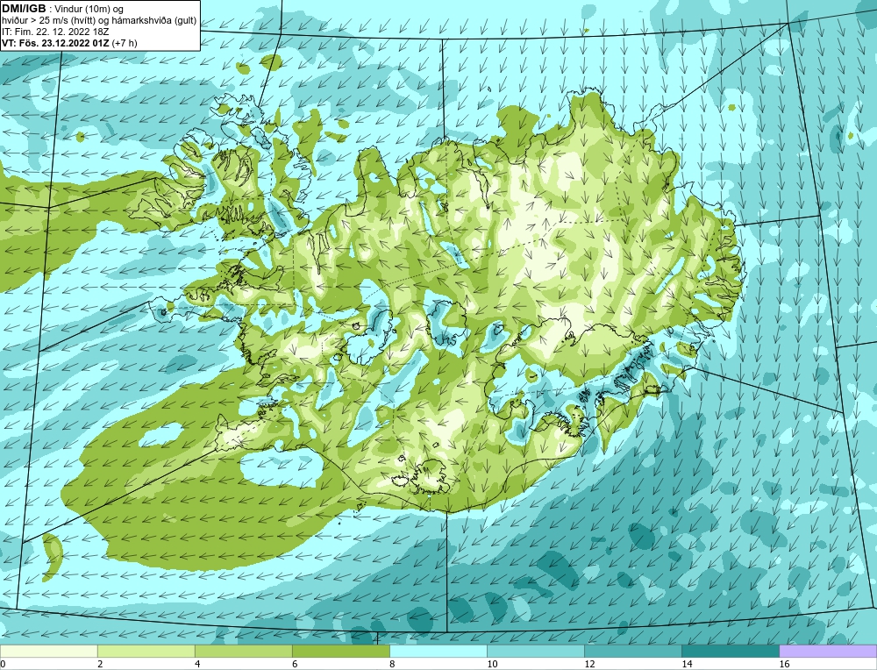Click the legend scale label '8'
Image resolution: width=877 pixels, height=670 pixels.
pyautogui.click(x=392, y=664)
